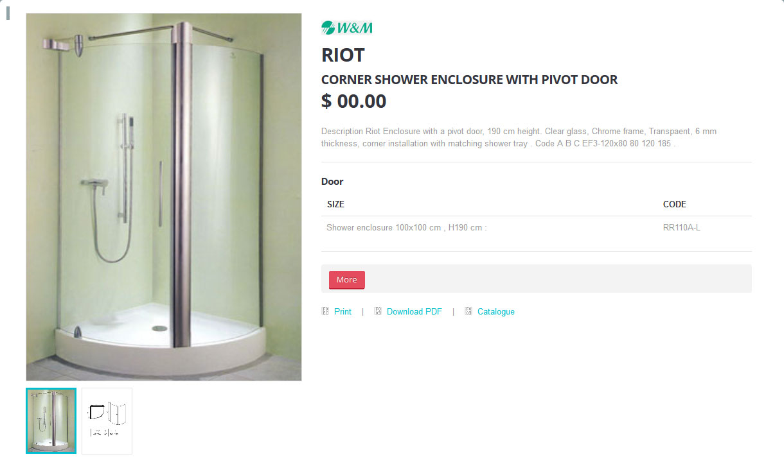Select the Shower enclosure 100x100 cm row

tap(537, 227)
